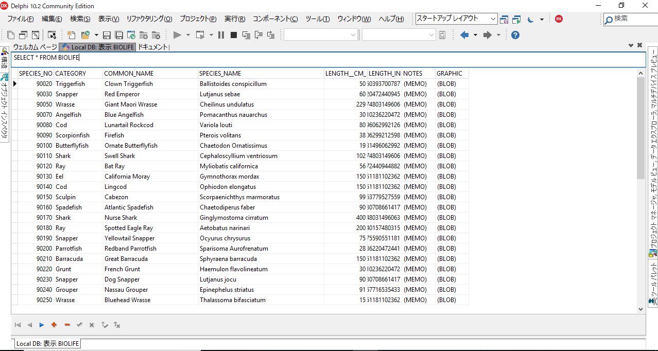This screenshot has height=351, width=658.
Task: Click the COMMON_NAME column header
Action: click(129, 74)
